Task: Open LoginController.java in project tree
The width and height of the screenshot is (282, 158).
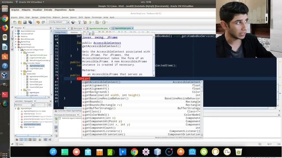Action: tap(37, 58)
